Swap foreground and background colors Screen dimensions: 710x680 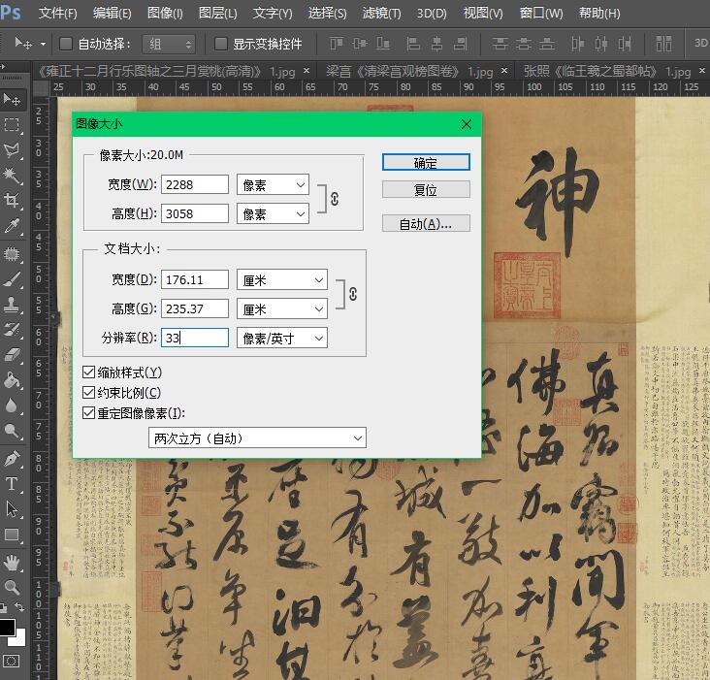[x=19, y=607]
